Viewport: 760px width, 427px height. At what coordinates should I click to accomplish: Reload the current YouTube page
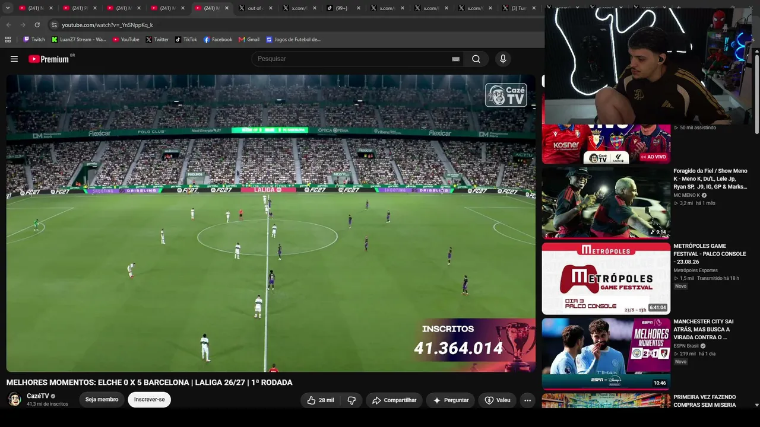pyautogui.click(x=37, y=25)
